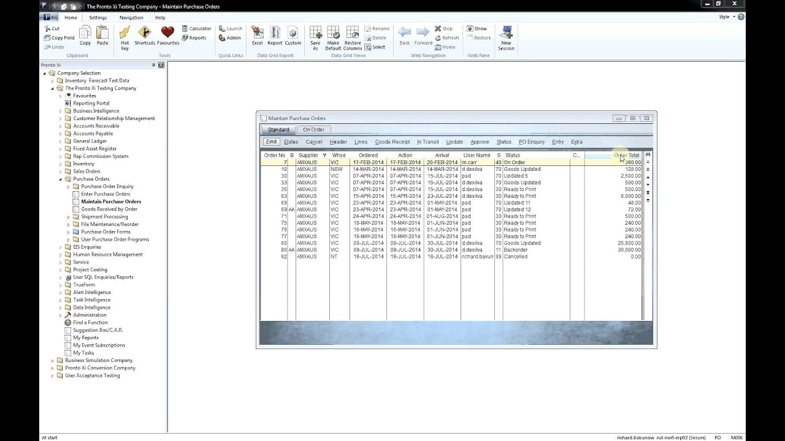Click the Lines option
785x441 pixels.
tap(361, 142)
